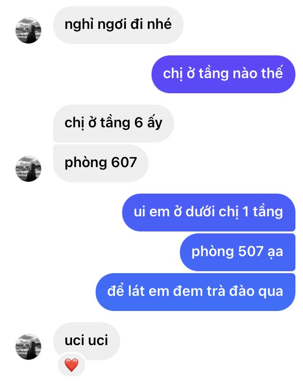
Task: Select the "nghỉ ngơi đi nhé" message bubble
Action: (118, 25)
